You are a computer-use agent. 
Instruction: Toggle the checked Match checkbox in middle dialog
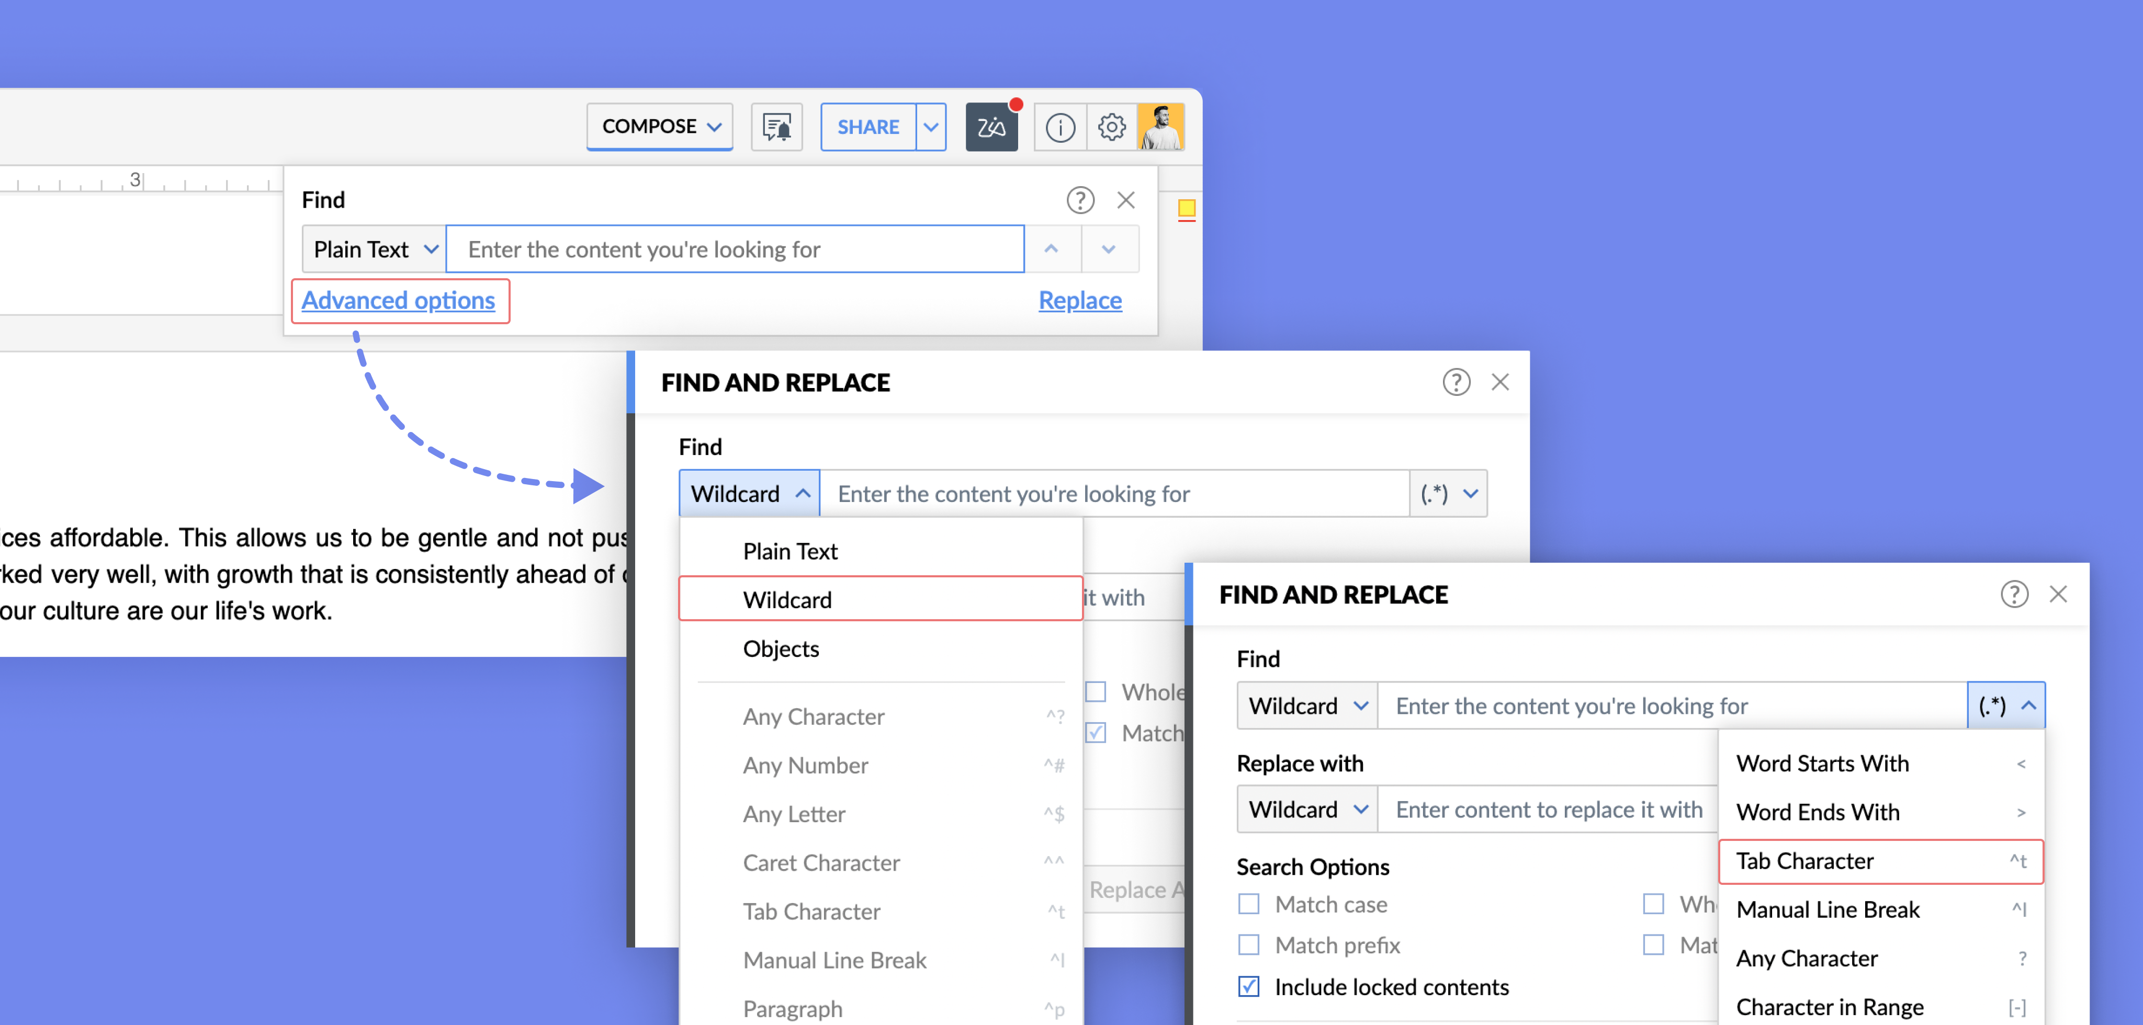pos(1096,732)
